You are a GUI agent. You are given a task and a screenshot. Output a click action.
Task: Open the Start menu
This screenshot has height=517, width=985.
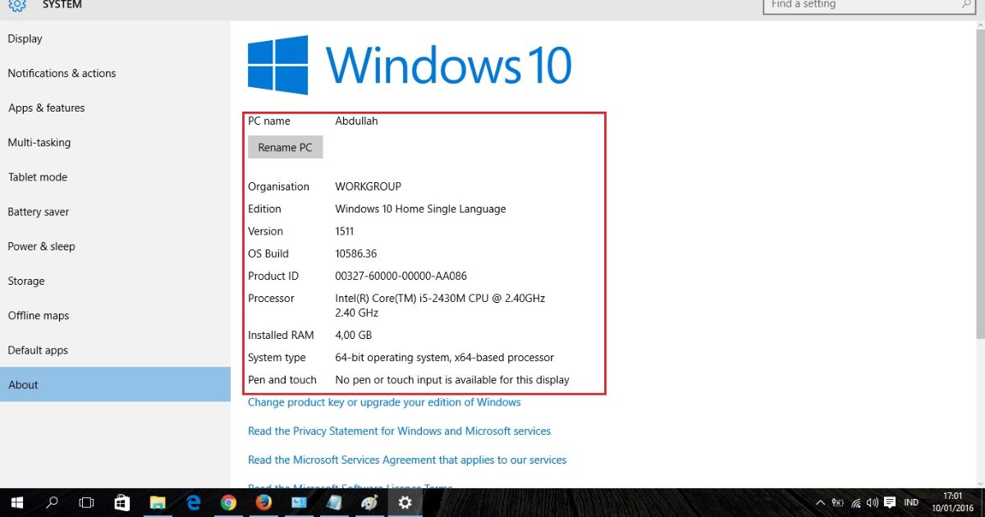[x=16, y=503]
